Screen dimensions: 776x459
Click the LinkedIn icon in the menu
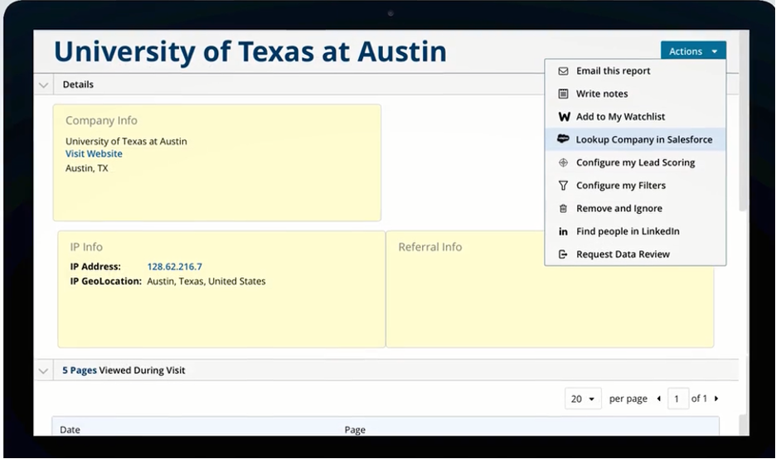pos(563,231)
